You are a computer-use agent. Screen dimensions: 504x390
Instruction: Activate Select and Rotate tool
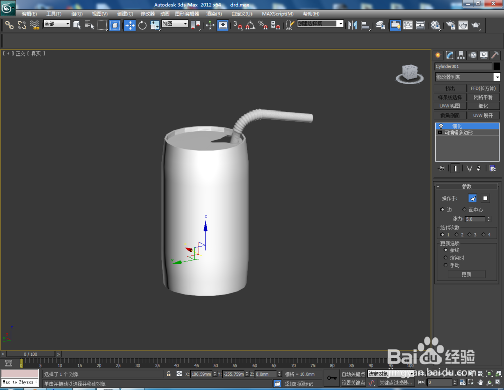click(x=142, y=25)
